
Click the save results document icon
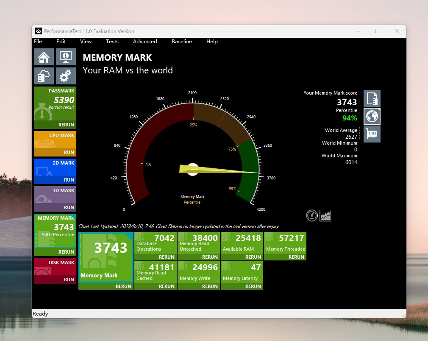pos(372,98)
